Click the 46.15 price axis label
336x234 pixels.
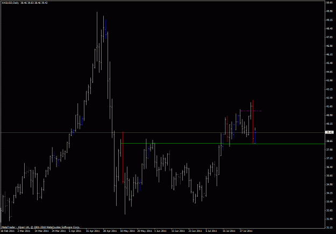(330, 54)
